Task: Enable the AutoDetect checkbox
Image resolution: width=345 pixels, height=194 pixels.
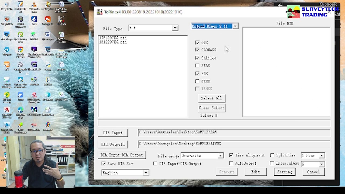Action: pos(231,164)
